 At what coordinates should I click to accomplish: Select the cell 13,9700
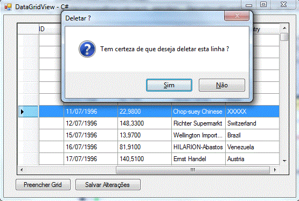click(144, 135)
